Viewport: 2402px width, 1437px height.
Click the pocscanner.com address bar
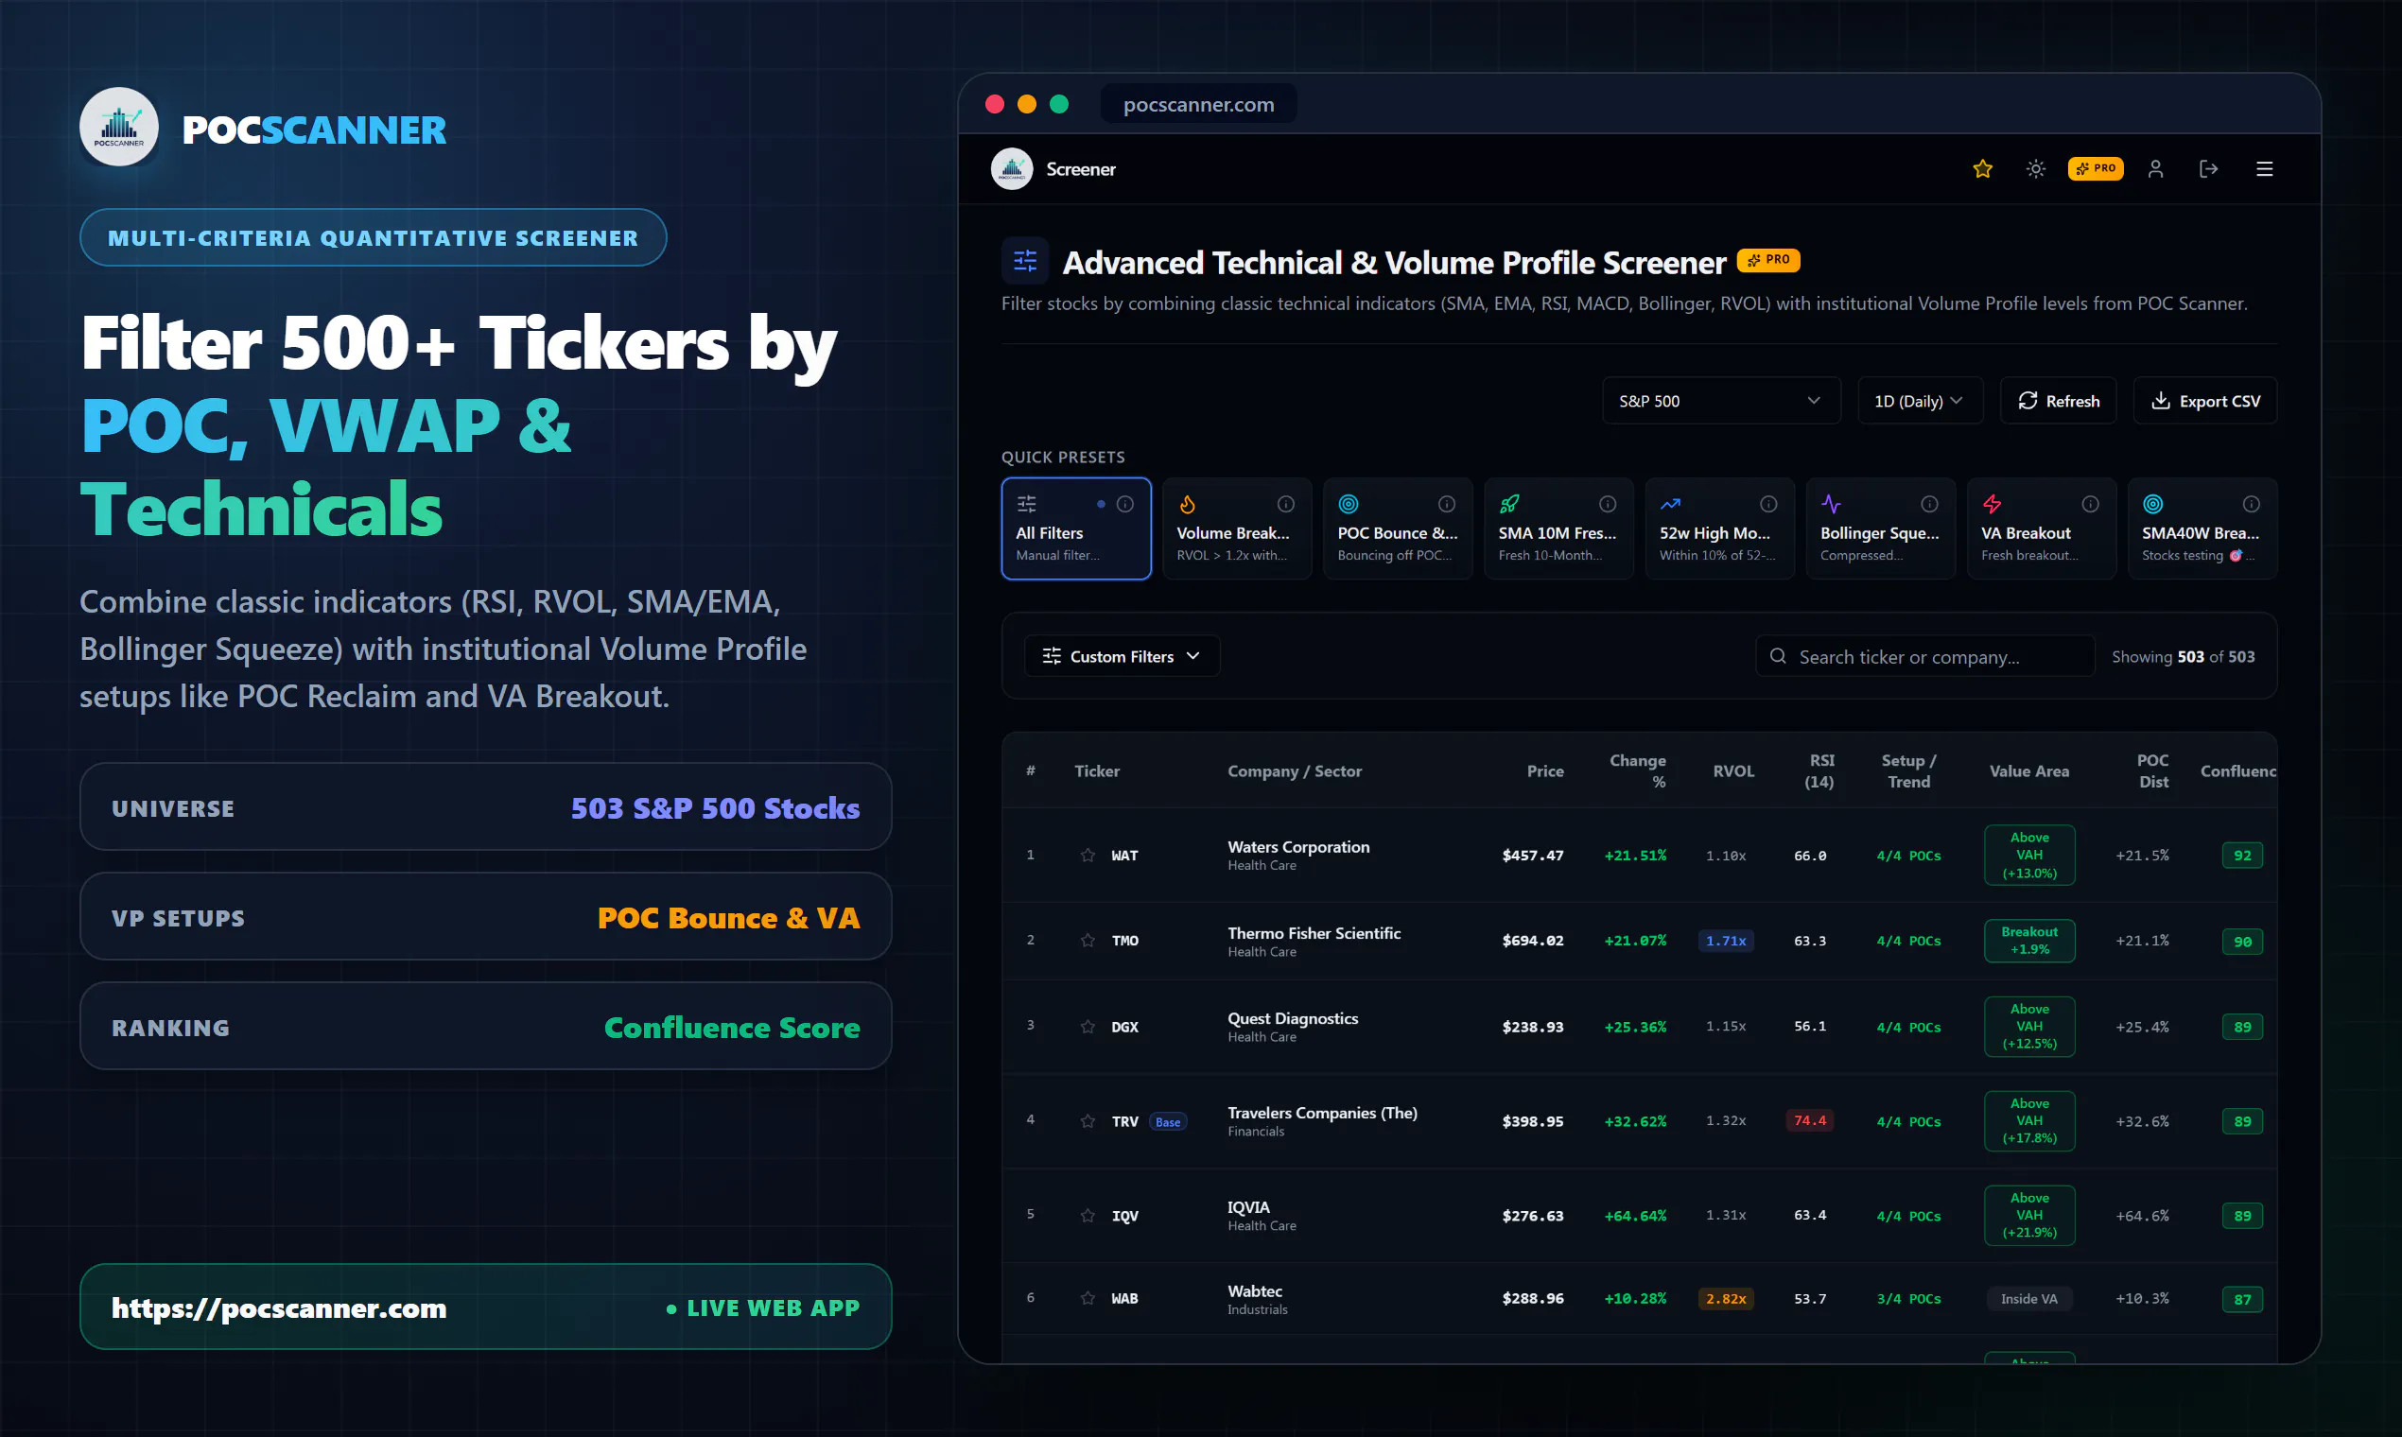coord(1198,105)
